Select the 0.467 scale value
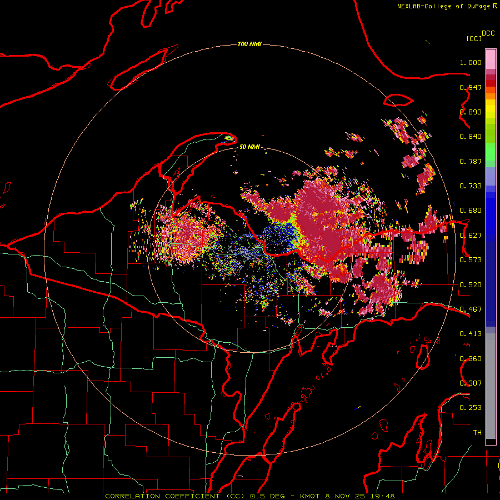The image size is (500, 500). tap(471, 309)
